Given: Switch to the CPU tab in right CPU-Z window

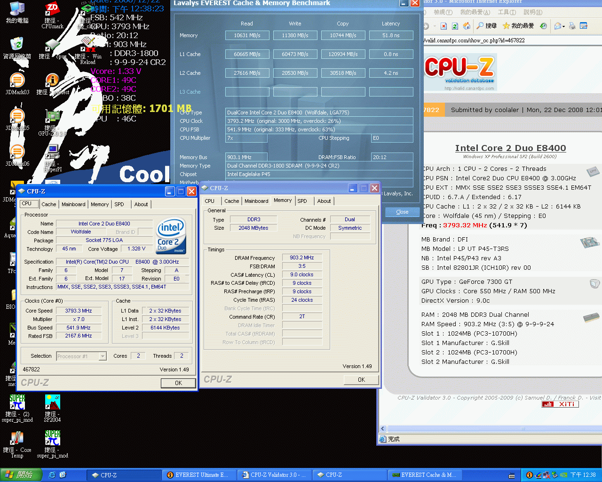Looking at the screenshot, I should 210,201.
